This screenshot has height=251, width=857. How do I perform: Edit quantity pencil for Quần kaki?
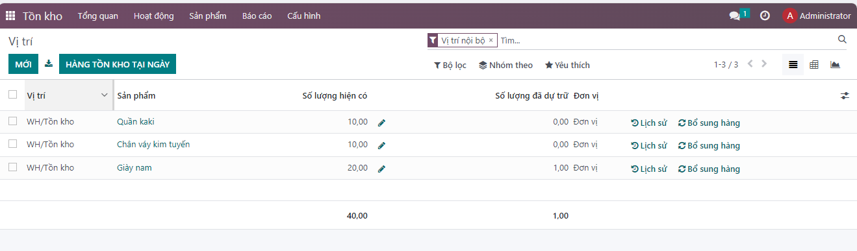click(381, 123)
